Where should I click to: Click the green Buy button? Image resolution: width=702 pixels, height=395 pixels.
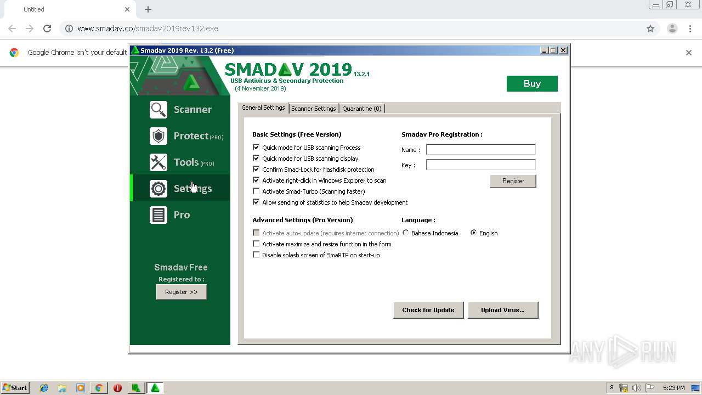point(532,83)
